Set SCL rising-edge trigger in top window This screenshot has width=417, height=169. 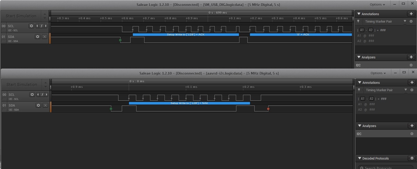[41, 26]
